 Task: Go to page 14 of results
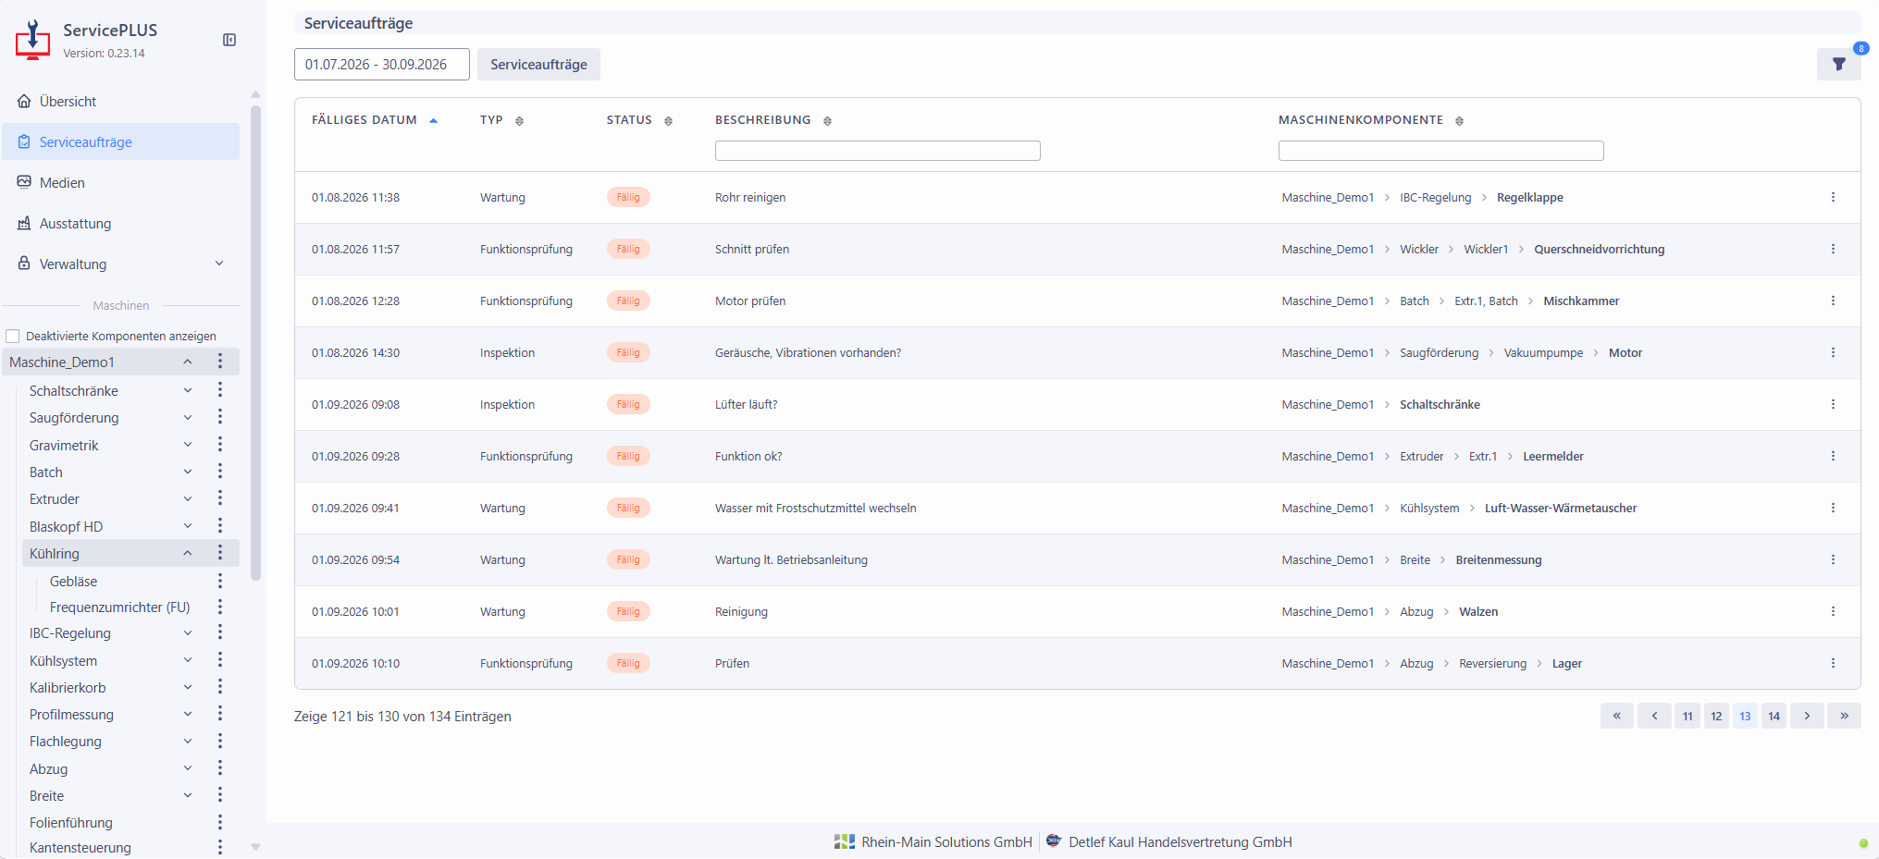tap(1773, 716)
